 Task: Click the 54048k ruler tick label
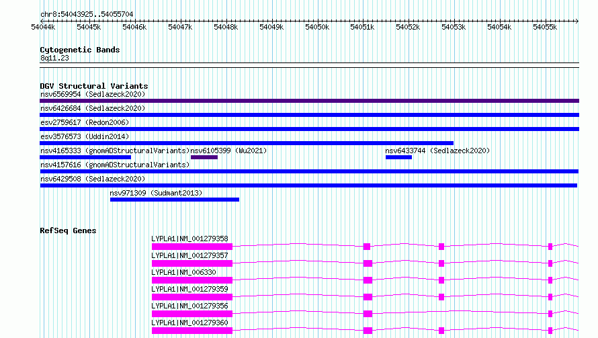(x=226, y=27)
